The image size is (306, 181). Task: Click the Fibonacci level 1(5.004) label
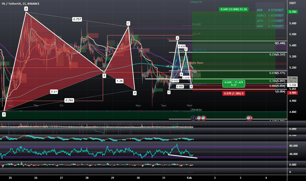tap(280, 91)
